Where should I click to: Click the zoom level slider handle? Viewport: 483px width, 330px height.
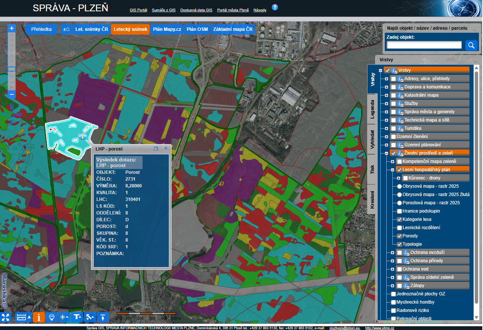(x=12, y=69)
